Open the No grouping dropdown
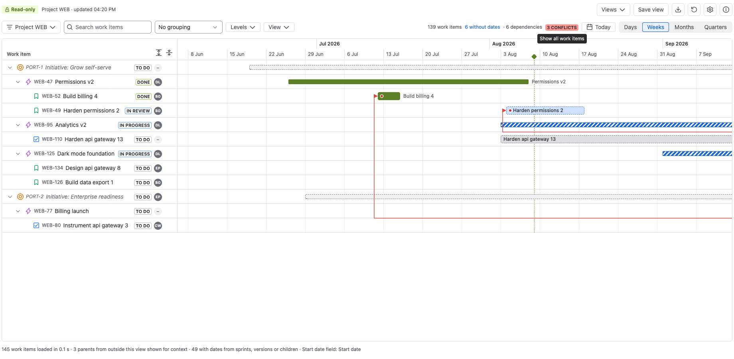The width and height of the screenshot is (734, 359). pos(188,27)
